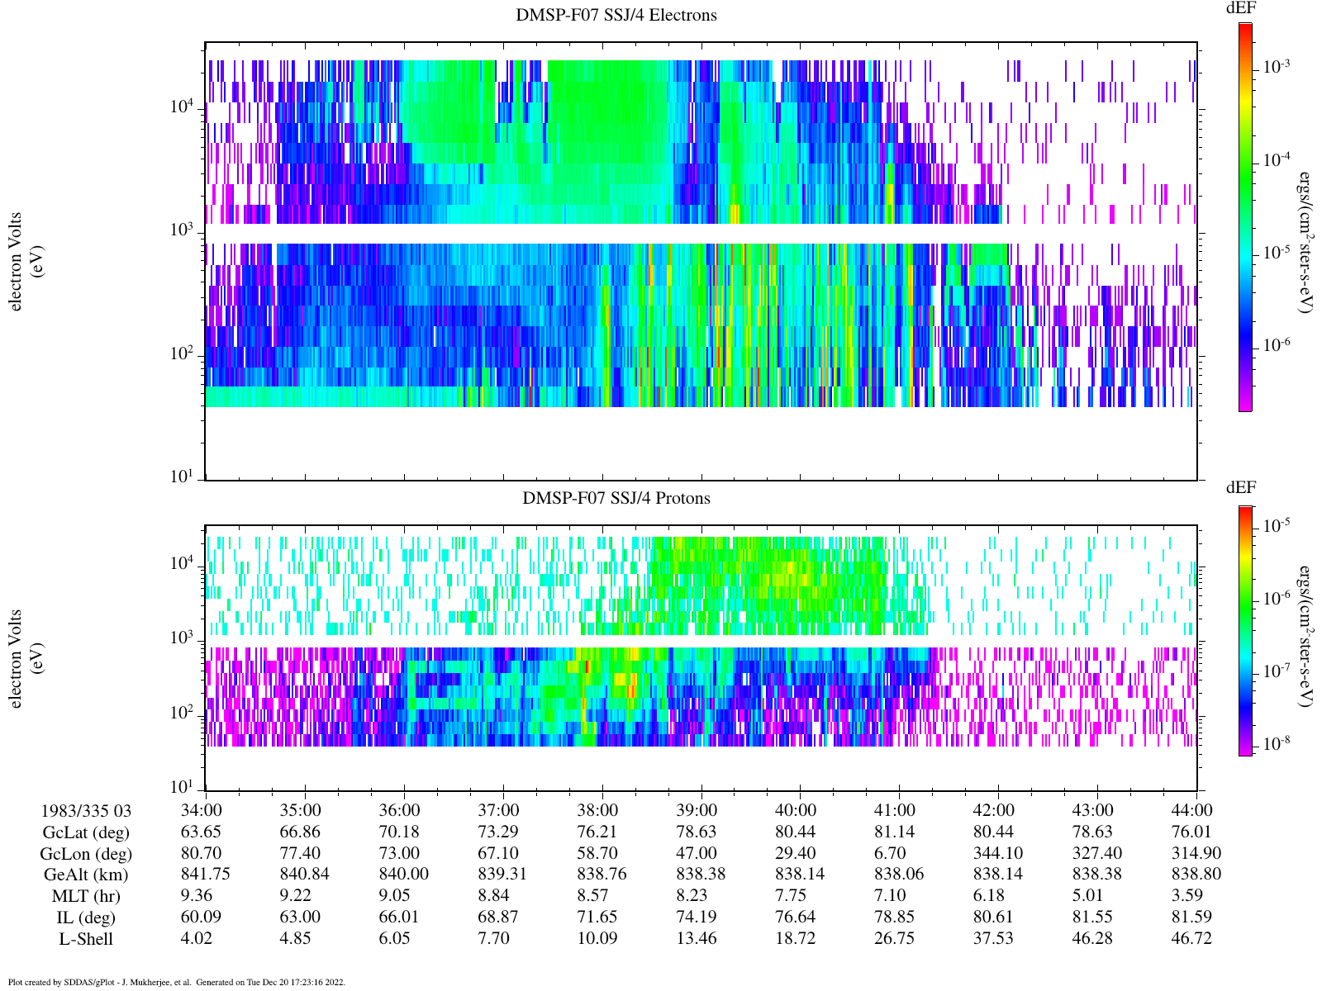
Task: Click the 39:00 time tick label
Action: tap(697, 810)
